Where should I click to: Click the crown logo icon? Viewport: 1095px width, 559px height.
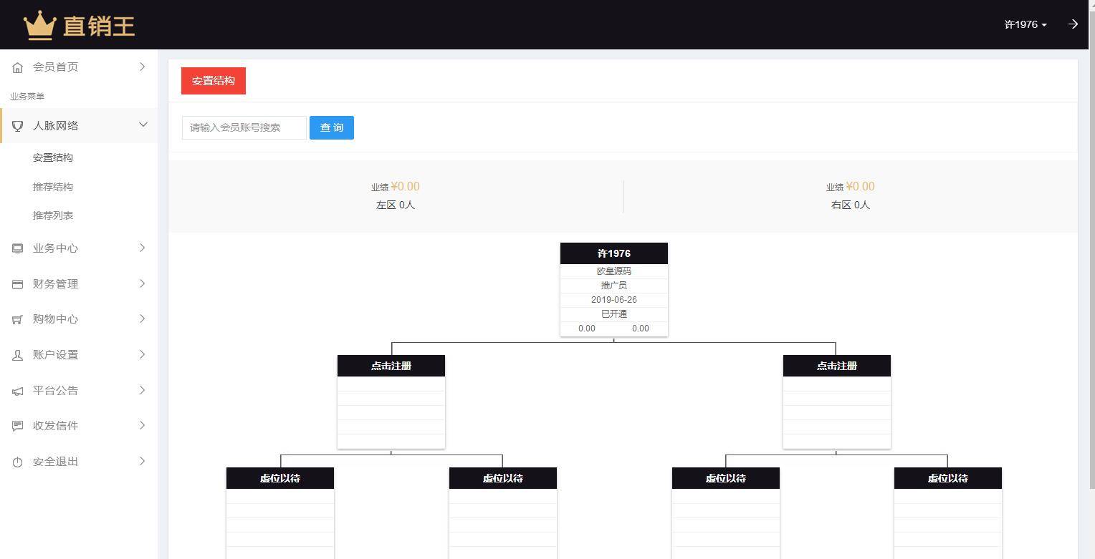[39, 24]
